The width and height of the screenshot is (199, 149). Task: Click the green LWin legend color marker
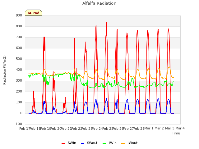click(104, 143)
